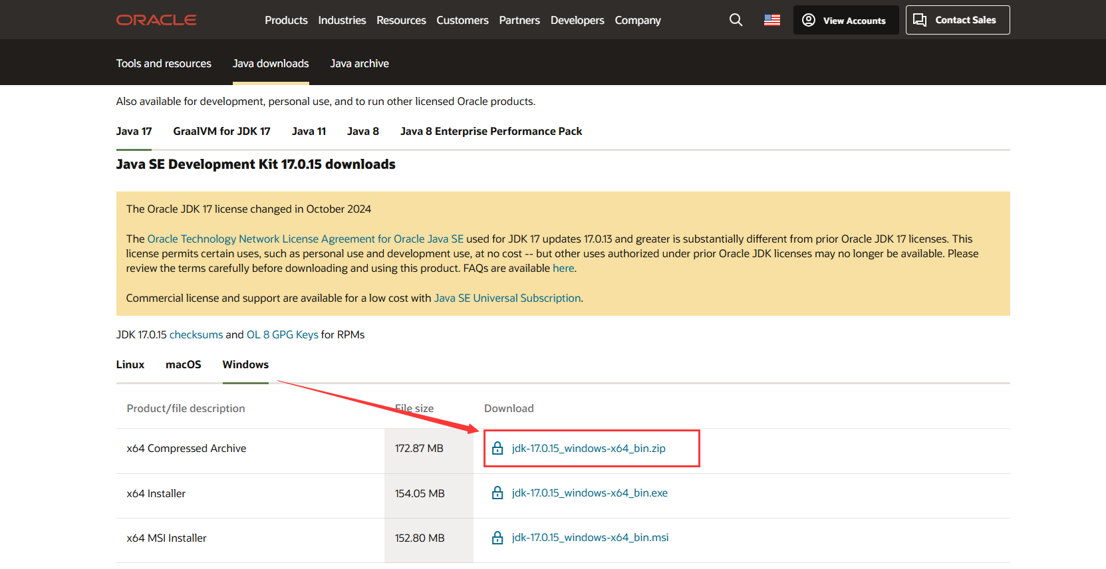
Task: Select the Windows platform tab
Action: coord(245,364)
